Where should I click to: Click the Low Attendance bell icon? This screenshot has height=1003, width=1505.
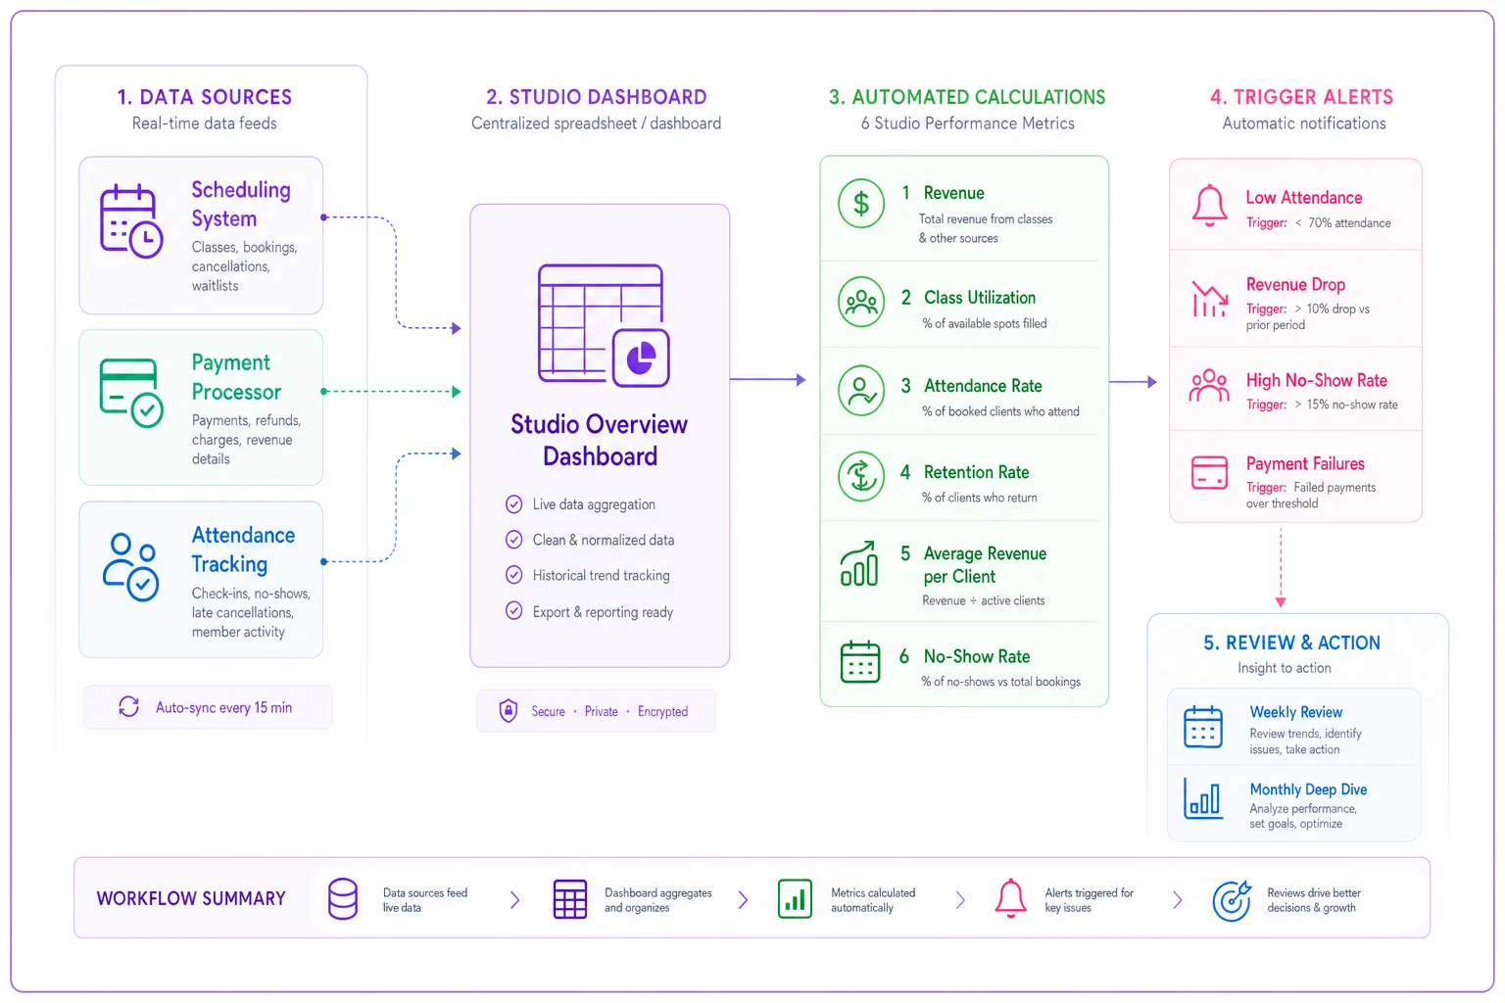click(x=1209, y=206)
